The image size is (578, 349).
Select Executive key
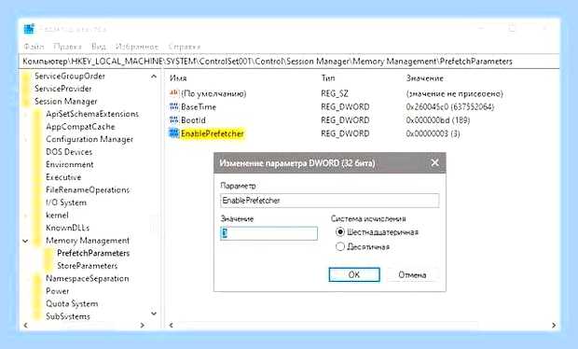point(63,177)
